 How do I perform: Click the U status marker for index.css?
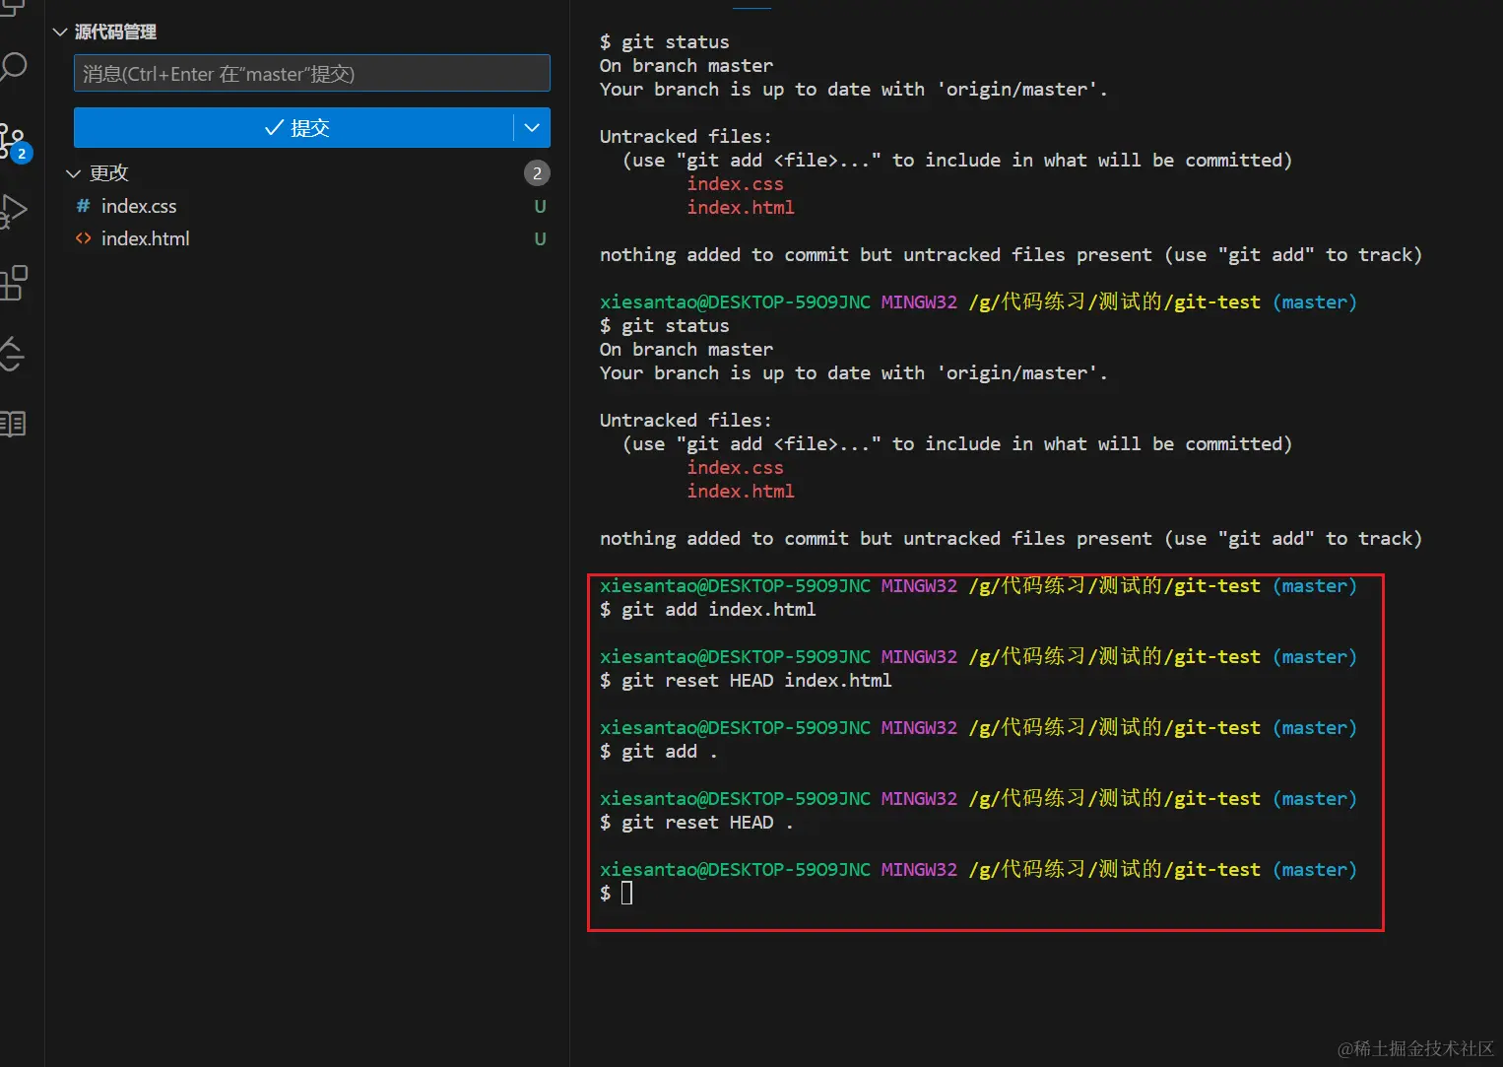(x=540, y=206)
